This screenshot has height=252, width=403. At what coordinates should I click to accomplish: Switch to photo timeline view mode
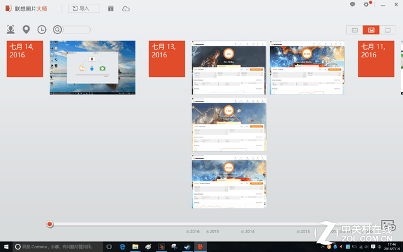371,30
